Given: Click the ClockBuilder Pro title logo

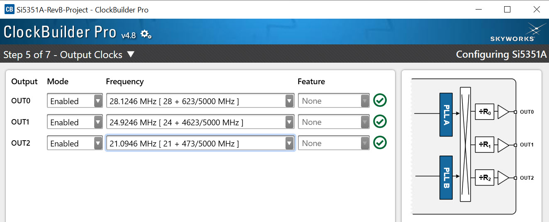Looking at the screenshot, I should [60, 32].
